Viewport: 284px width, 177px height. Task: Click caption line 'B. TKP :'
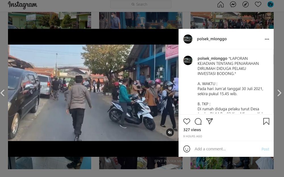(x=204, y=104)
